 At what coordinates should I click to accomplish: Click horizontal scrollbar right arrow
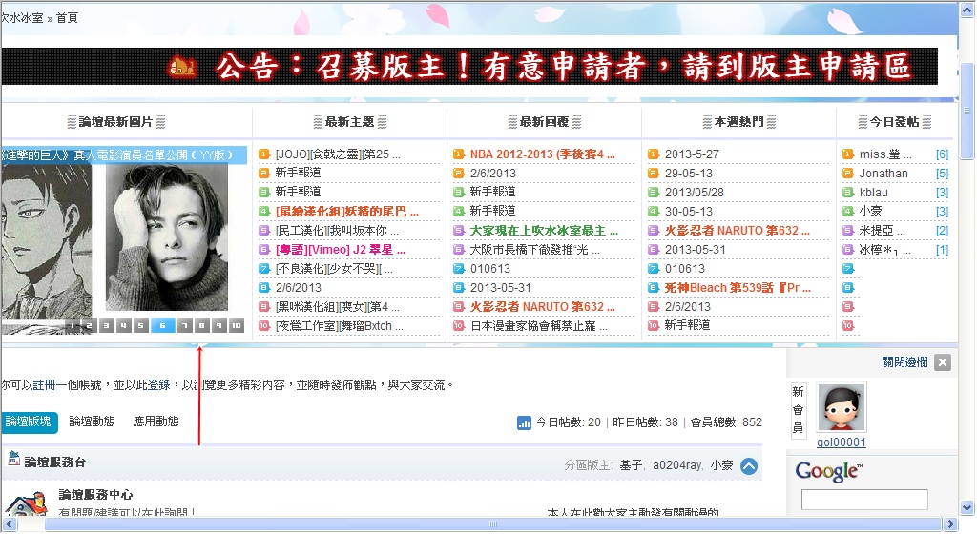(950, 524)
